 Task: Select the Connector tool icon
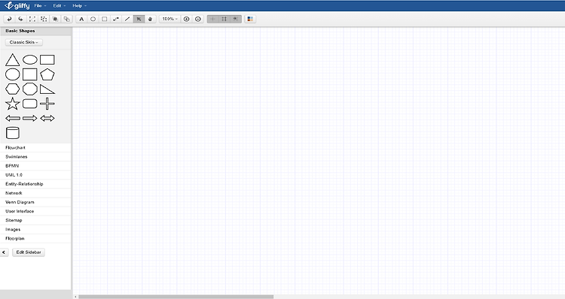pos(116,19)
